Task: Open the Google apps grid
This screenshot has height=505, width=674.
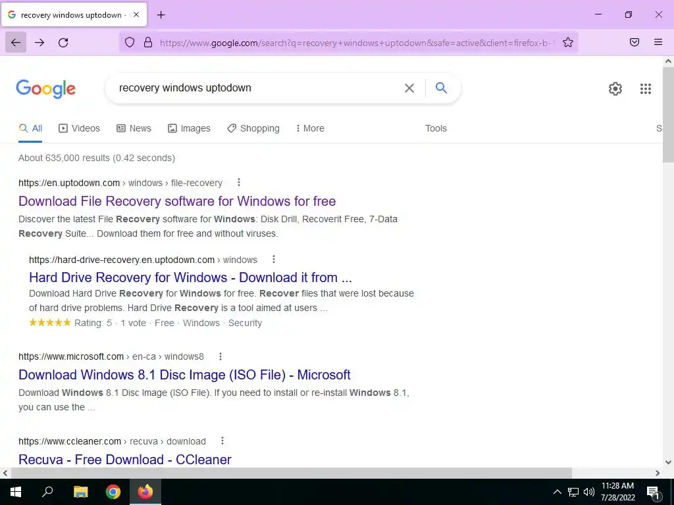Action: click(646, 89)
